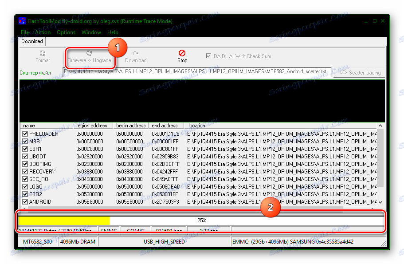Uncheck the PRELOADER partition checkbox
404x264 pixels.
[25, 134]
